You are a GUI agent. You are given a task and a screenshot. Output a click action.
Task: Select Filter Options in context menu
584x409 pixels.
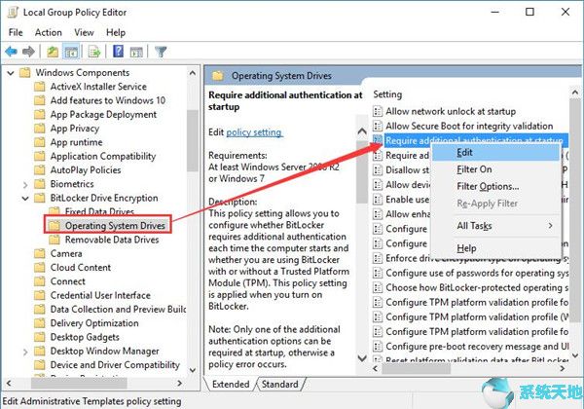487,186
